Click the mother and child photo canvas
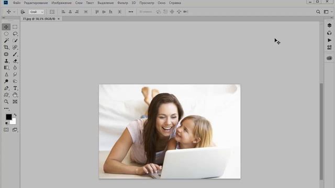Image resolution: width=335 pixels, height=188 pixels. point(170,132)
